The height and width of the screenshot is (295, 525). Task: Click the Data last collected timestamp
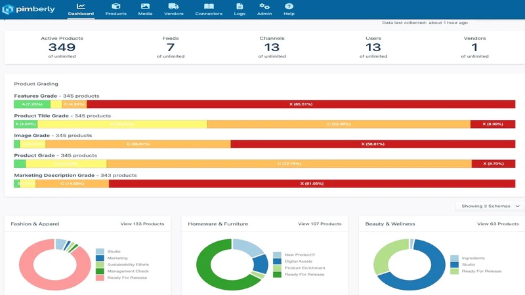coord(425,23)
